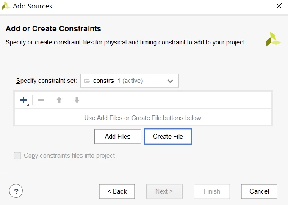Click the folder icon beside constrs_1

click(87, 81)
